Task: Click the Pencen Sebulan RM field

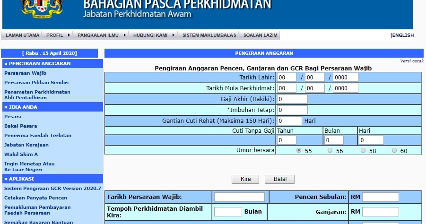Action: tap(381, 197)
